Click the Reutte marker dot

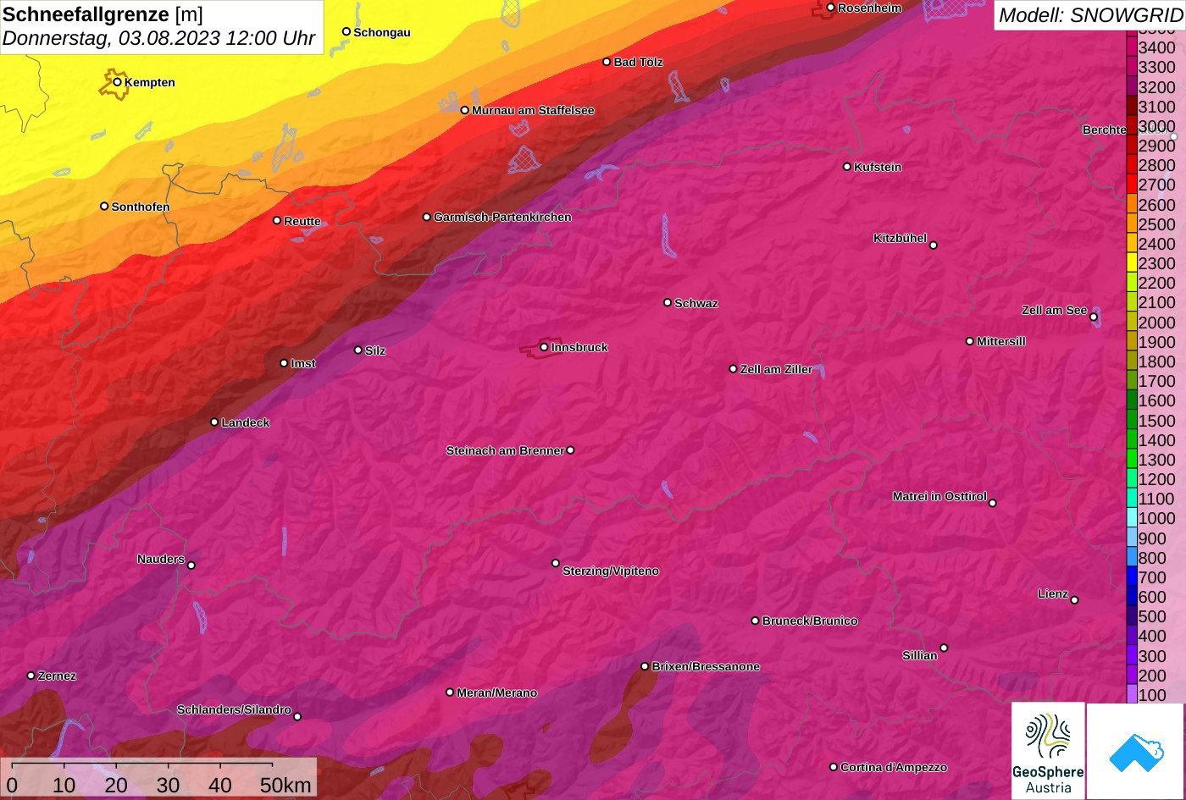277,220
